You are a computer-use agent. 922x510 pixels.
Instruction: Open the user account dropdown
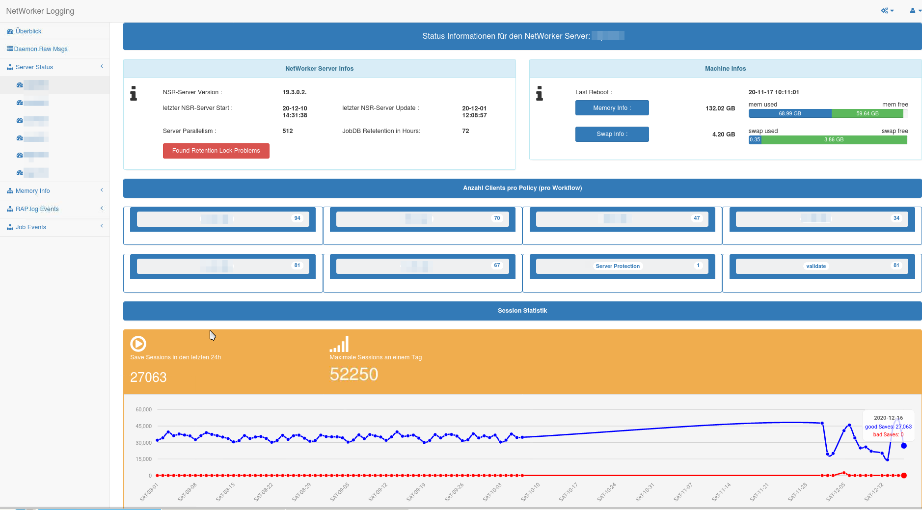(x=915, y=10)
